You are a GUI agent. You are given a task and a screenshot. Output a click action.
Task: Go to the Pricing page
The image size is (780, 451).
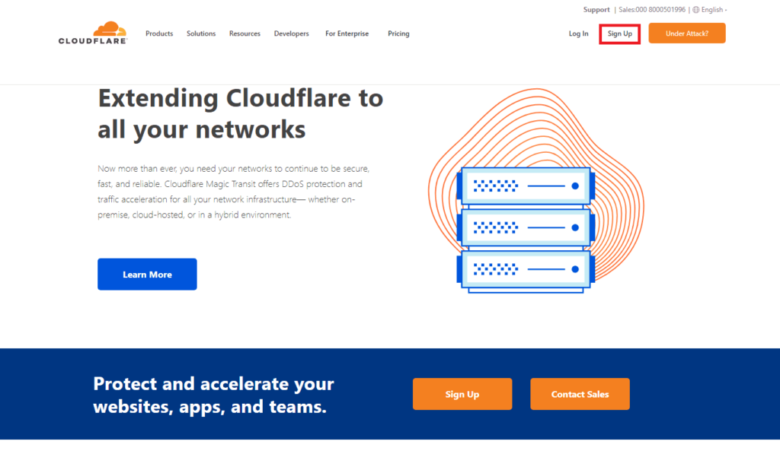tap(398, 33)
